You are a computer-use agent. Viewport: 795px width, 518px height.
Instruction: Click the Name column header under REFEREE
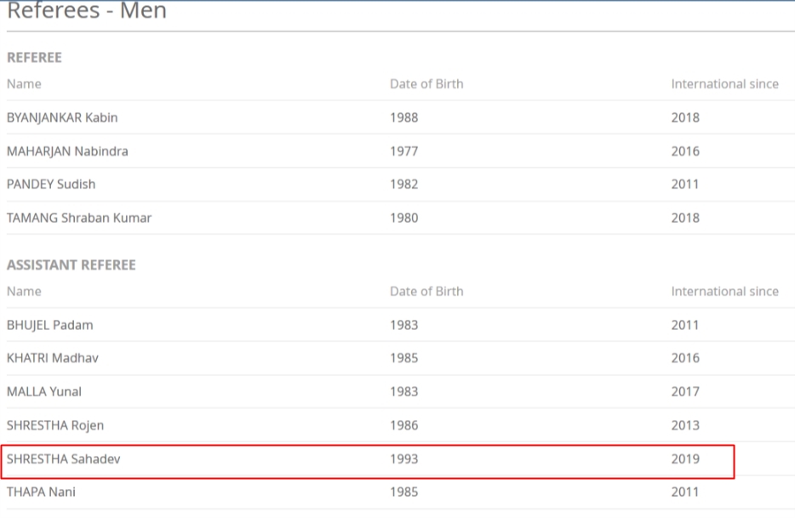(x=24, y=84)
